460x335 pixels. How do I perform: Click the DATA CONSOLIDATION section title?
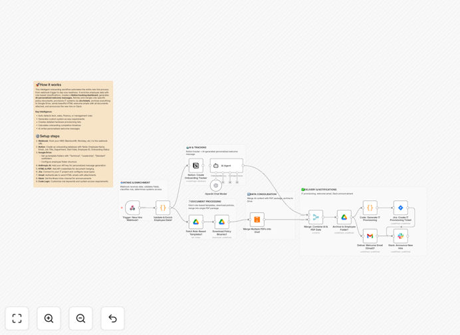coord(262,194)
